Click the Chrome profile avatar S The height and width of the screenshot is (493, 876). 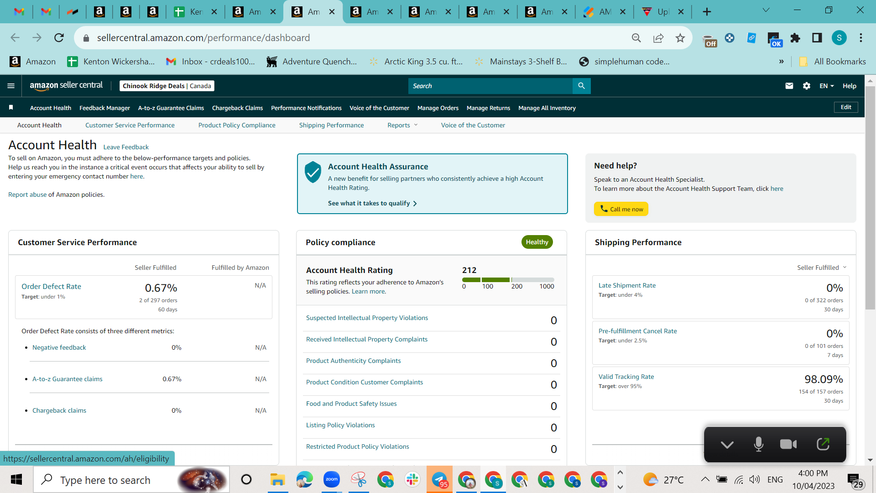pos(839,38)
